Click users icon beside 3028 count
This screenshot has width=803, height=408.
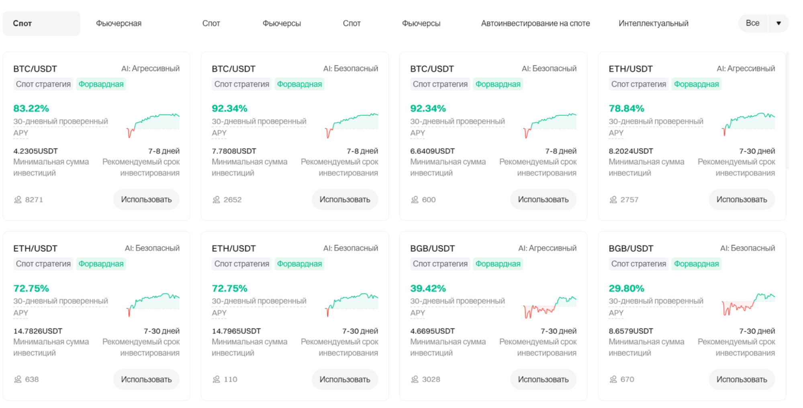pos(415,379)
